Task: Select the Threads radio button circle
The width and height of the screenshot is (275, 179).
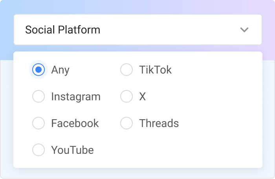Action: [126, 124]
